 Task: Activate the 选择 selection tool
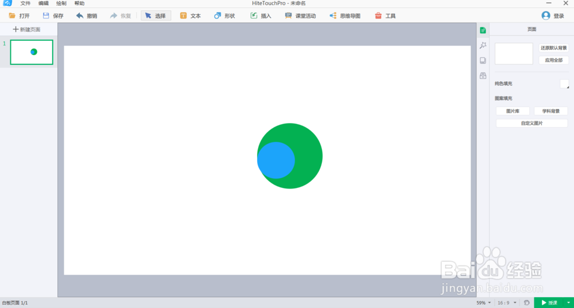pos(156,16)
